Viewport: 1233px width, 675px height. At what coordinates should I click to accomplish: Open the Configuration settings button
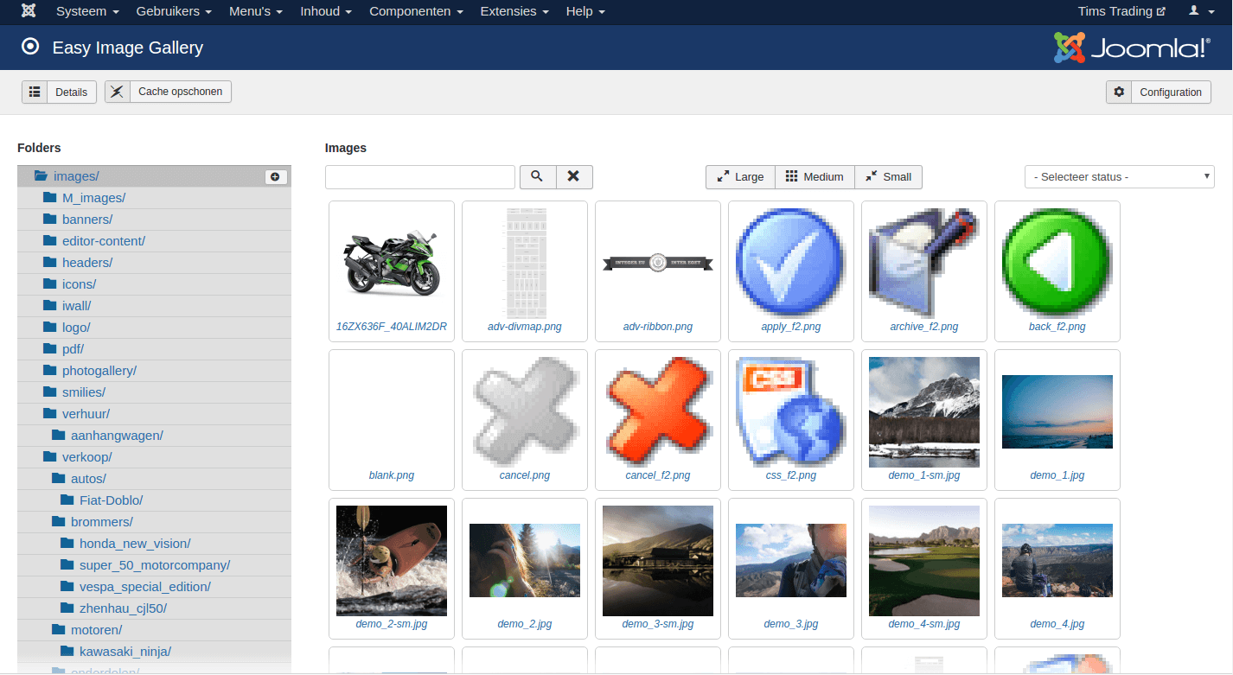click(x=1159, y=92)
